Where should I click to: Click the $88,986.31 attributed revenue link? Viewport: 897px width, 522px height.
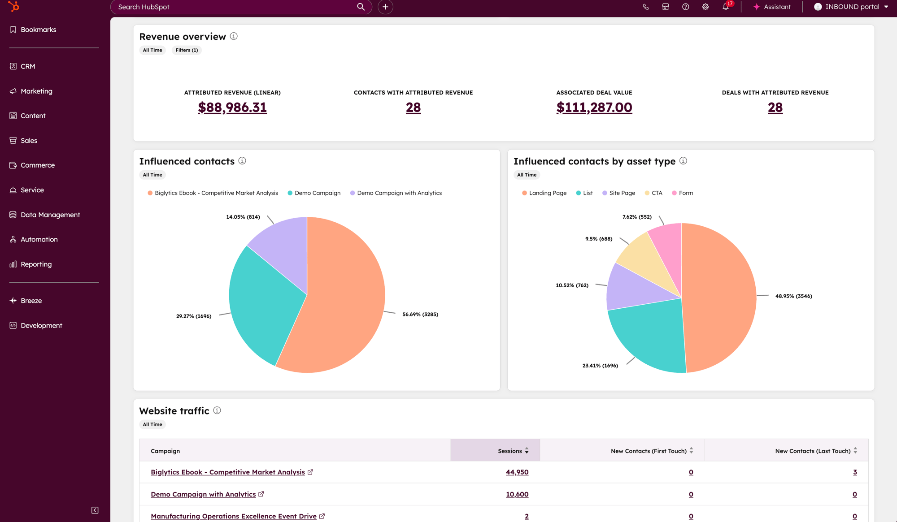pyautogui.click(x=232, y=108)
